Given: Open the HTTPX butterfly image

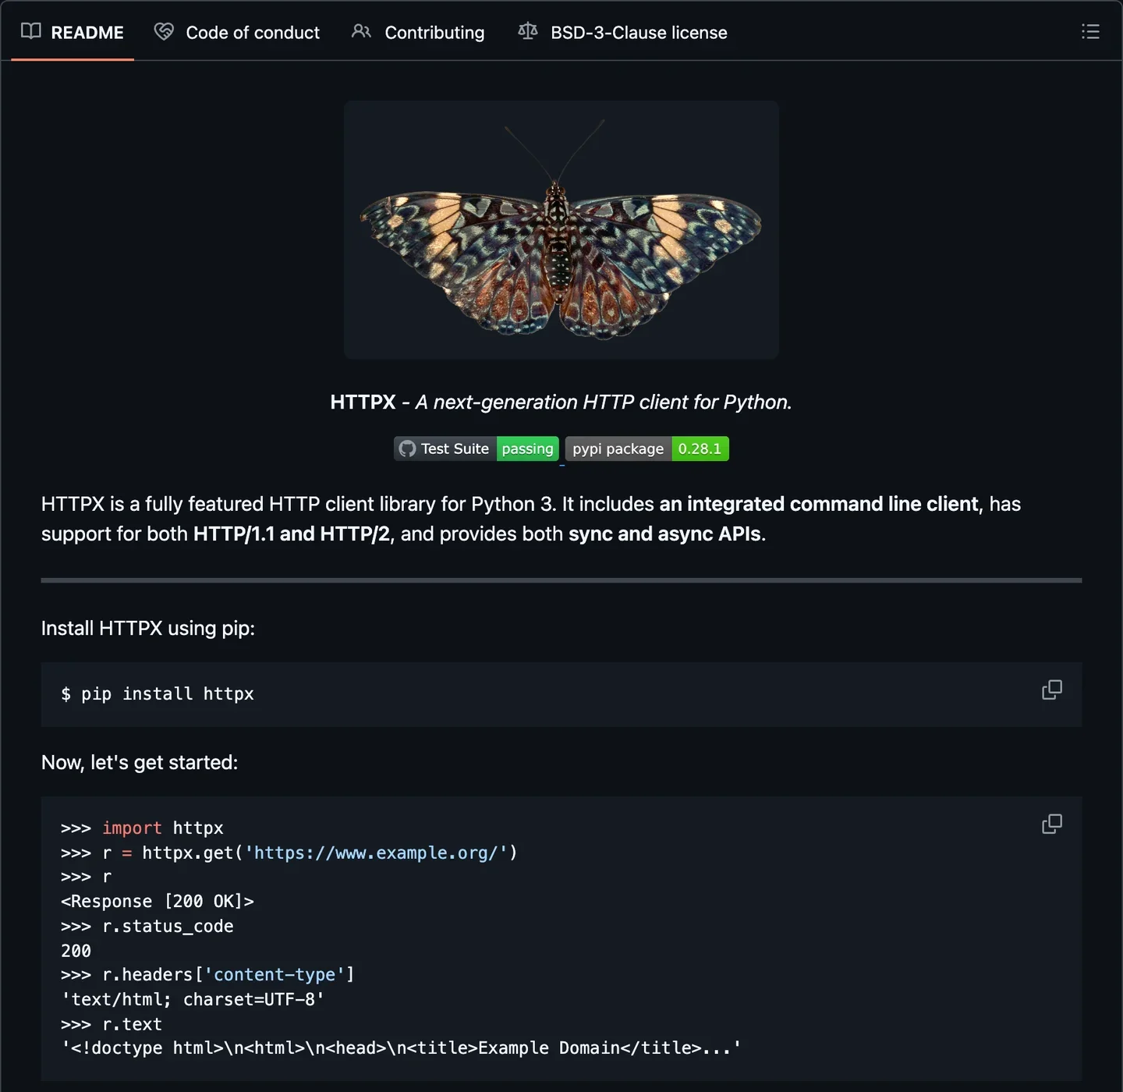Looking at the screenshot, I should [561, 229].
